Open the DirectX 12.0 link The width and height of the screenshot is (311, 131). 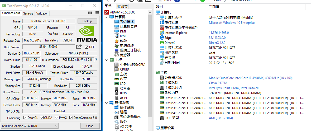point(217,43)
